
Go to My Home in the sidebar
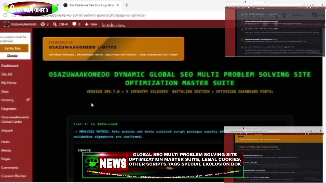(9, 83)
